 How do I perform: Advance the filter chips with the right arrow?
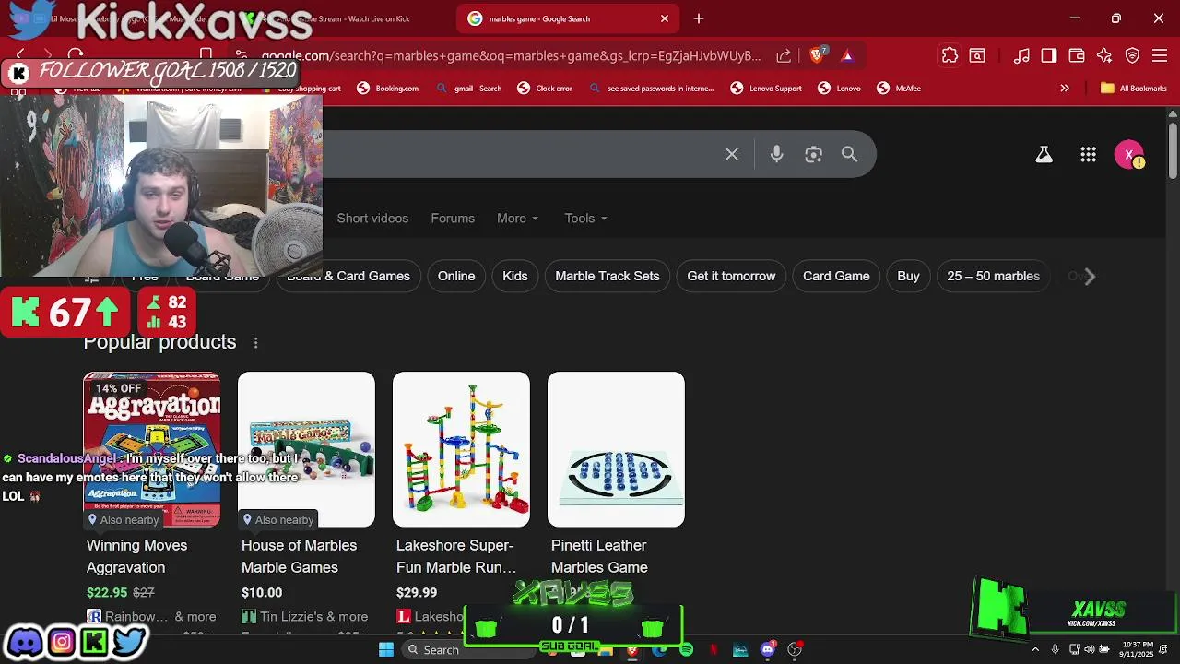[x=1090, y=276]
